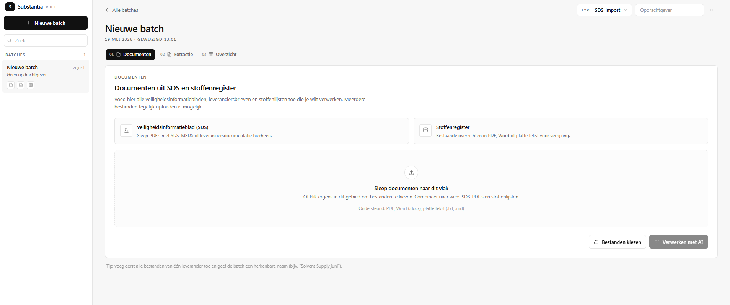Click the Ondersteund file formats text
730x305 pixels.
[411, 208]
